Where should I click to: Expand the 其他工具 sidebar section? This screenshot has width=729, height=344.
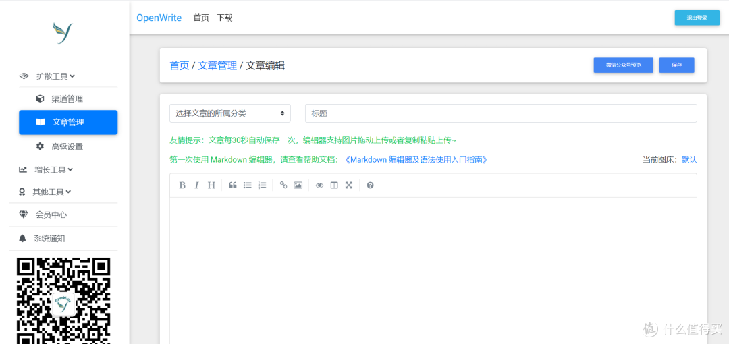(51, 192)
